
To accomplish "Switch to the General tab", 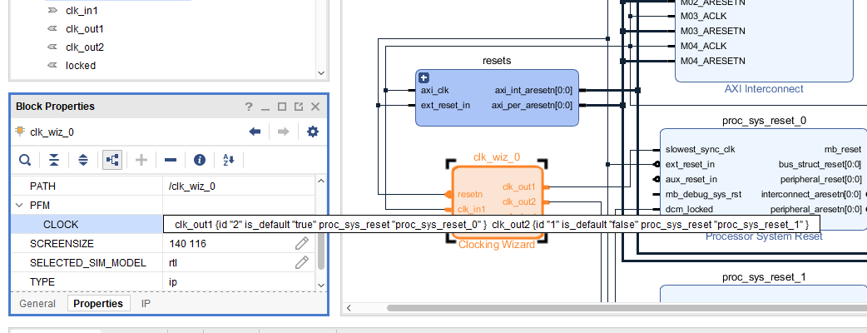I will coord(37,304).
